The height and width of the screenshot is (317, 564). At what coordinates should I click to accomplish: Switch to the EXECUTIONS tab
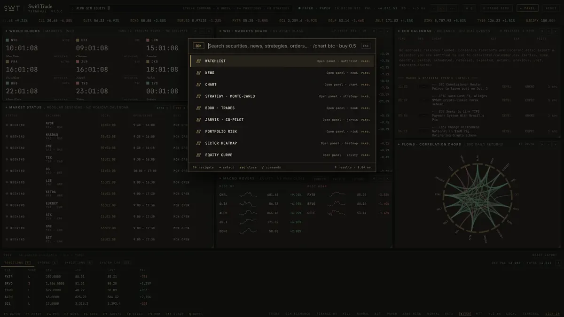pyautogui.click(x=78, y=263)
